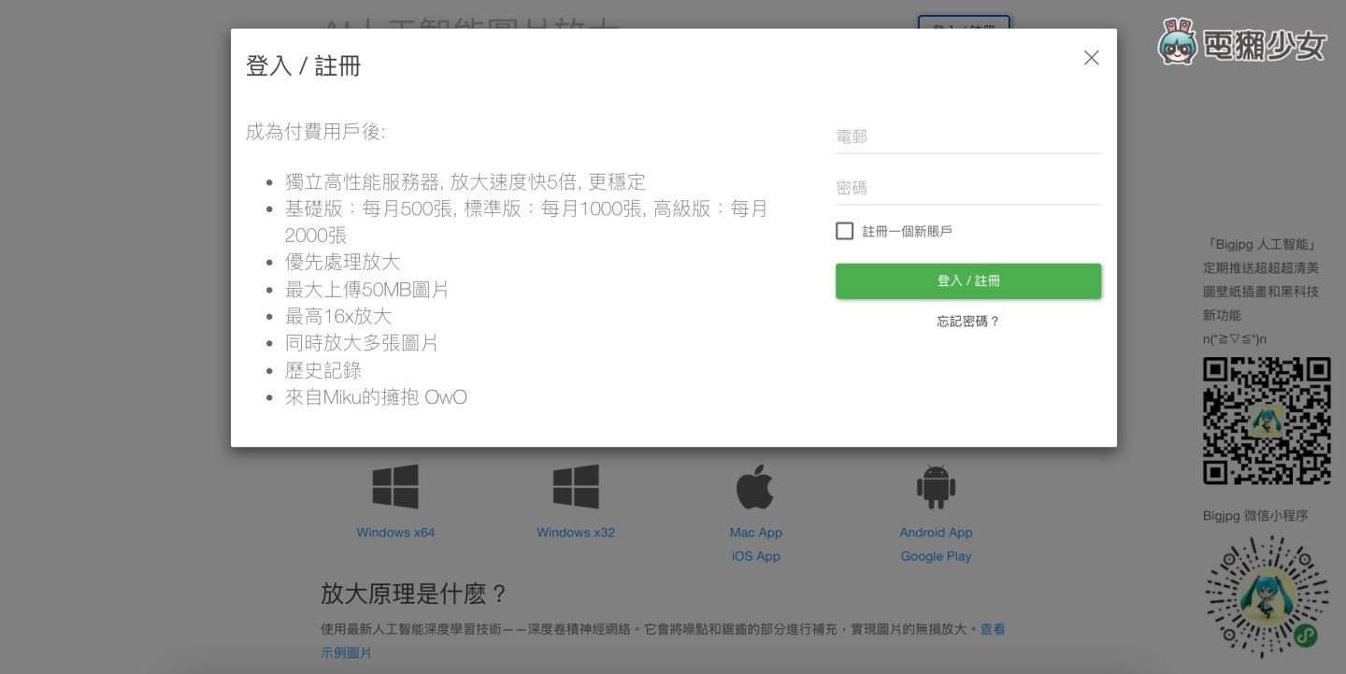The height and width of the screenshot is (674, 1346).
Task: Check the new account registration box
Action: (844, 230)
